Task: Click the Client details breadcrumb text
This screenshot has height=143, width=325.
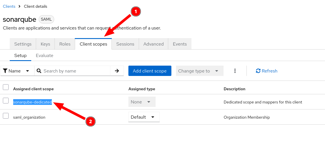Action: click(x=36, y=6)
